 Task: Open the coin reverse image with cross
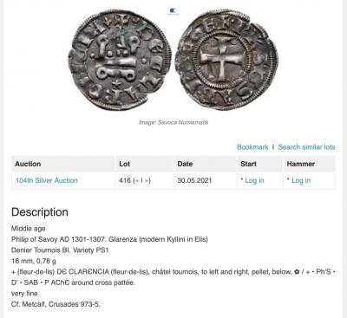(226, 60)
